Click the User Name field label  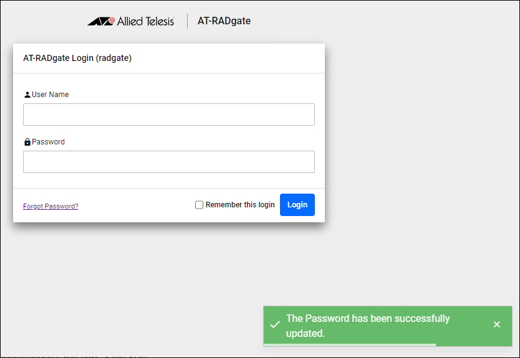[x=51, y=95]
